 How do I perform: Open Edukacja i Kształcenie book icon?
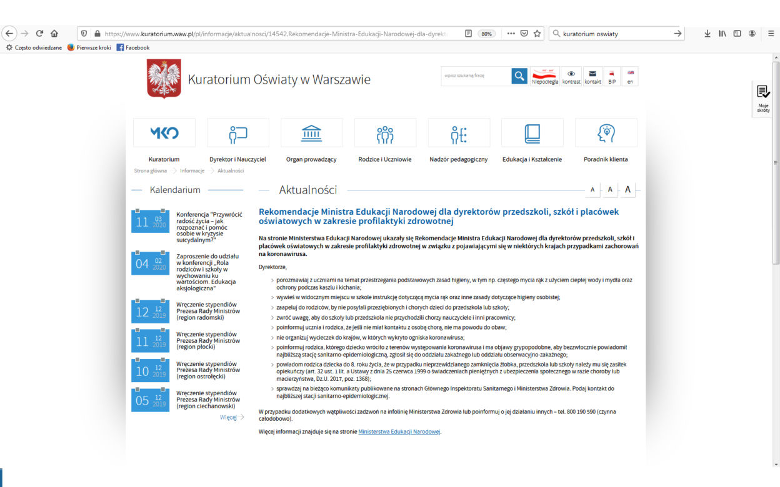point(532,132)
